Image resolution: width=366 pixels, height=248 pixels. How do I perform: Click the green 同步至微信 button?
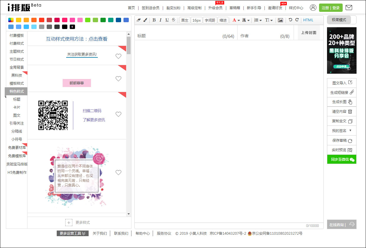(341, 159)
